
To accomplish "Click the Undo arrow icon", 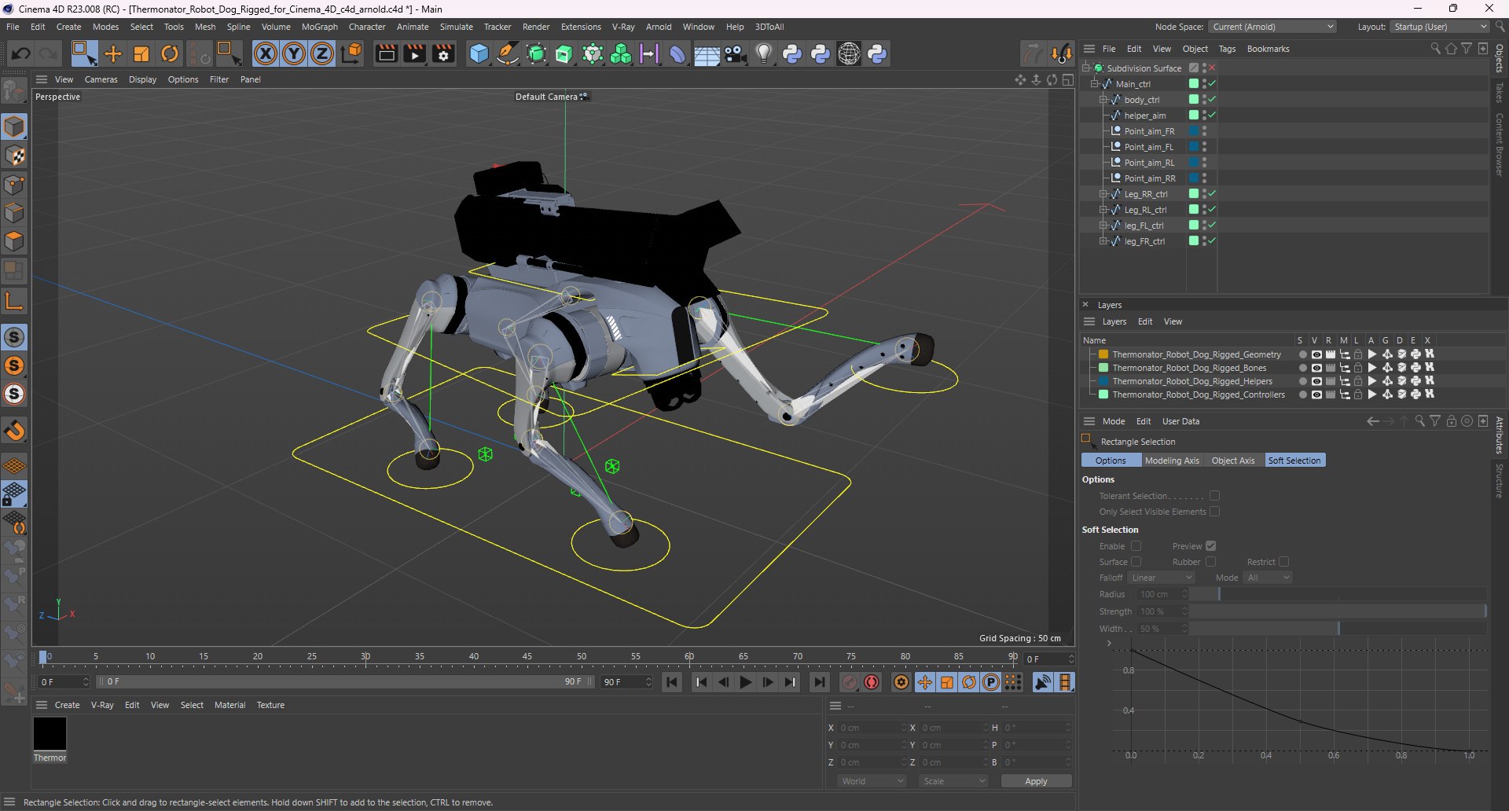I will point(21,53).
